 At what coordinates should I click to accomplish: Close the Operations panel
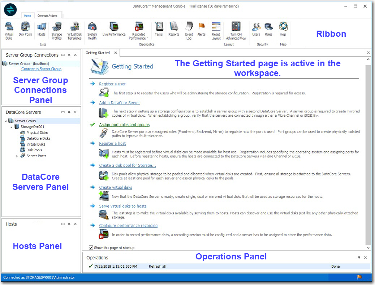[365, 258]
